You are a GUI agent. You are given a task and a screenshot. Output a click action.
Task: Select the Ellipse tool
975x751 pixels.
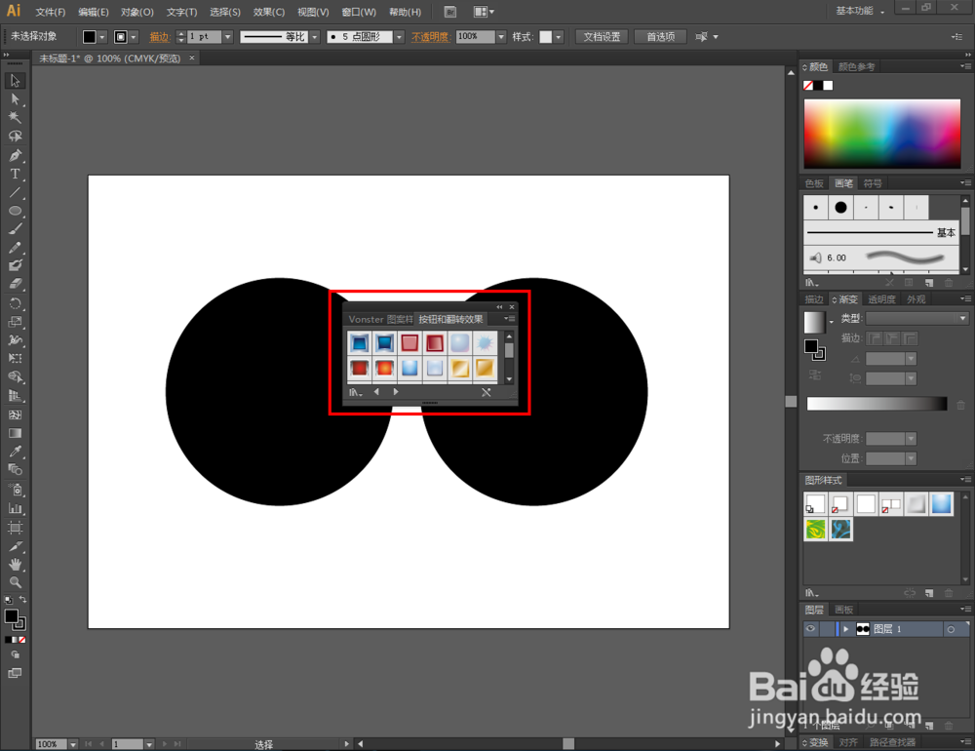[16, 211]
